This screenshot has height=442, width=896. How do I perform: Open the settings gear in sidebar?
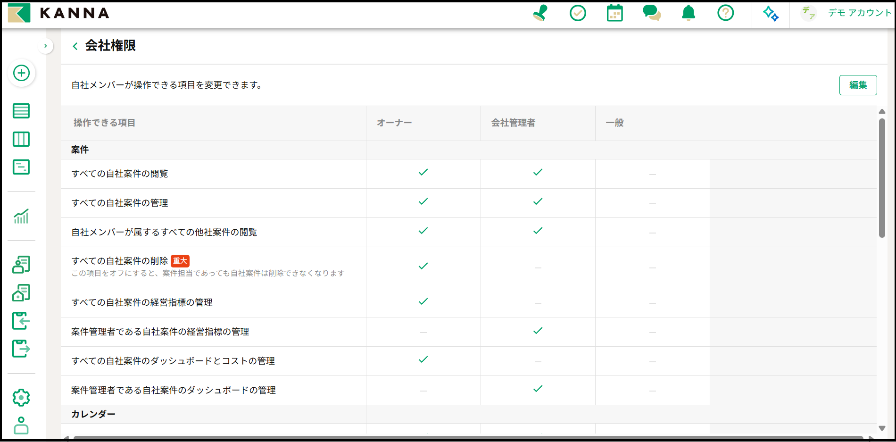coord(21,398)
